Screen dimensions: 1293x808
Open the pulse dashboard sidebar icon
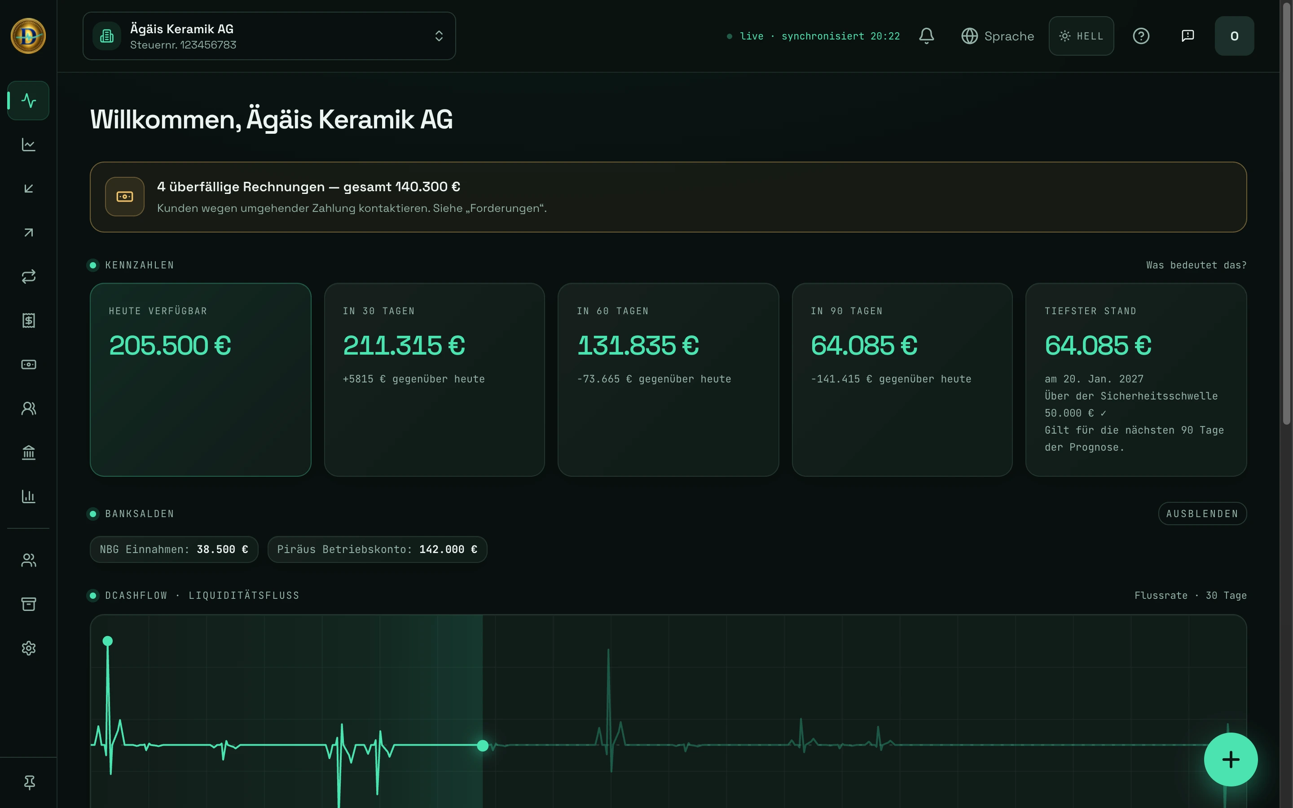coord(28,101)
